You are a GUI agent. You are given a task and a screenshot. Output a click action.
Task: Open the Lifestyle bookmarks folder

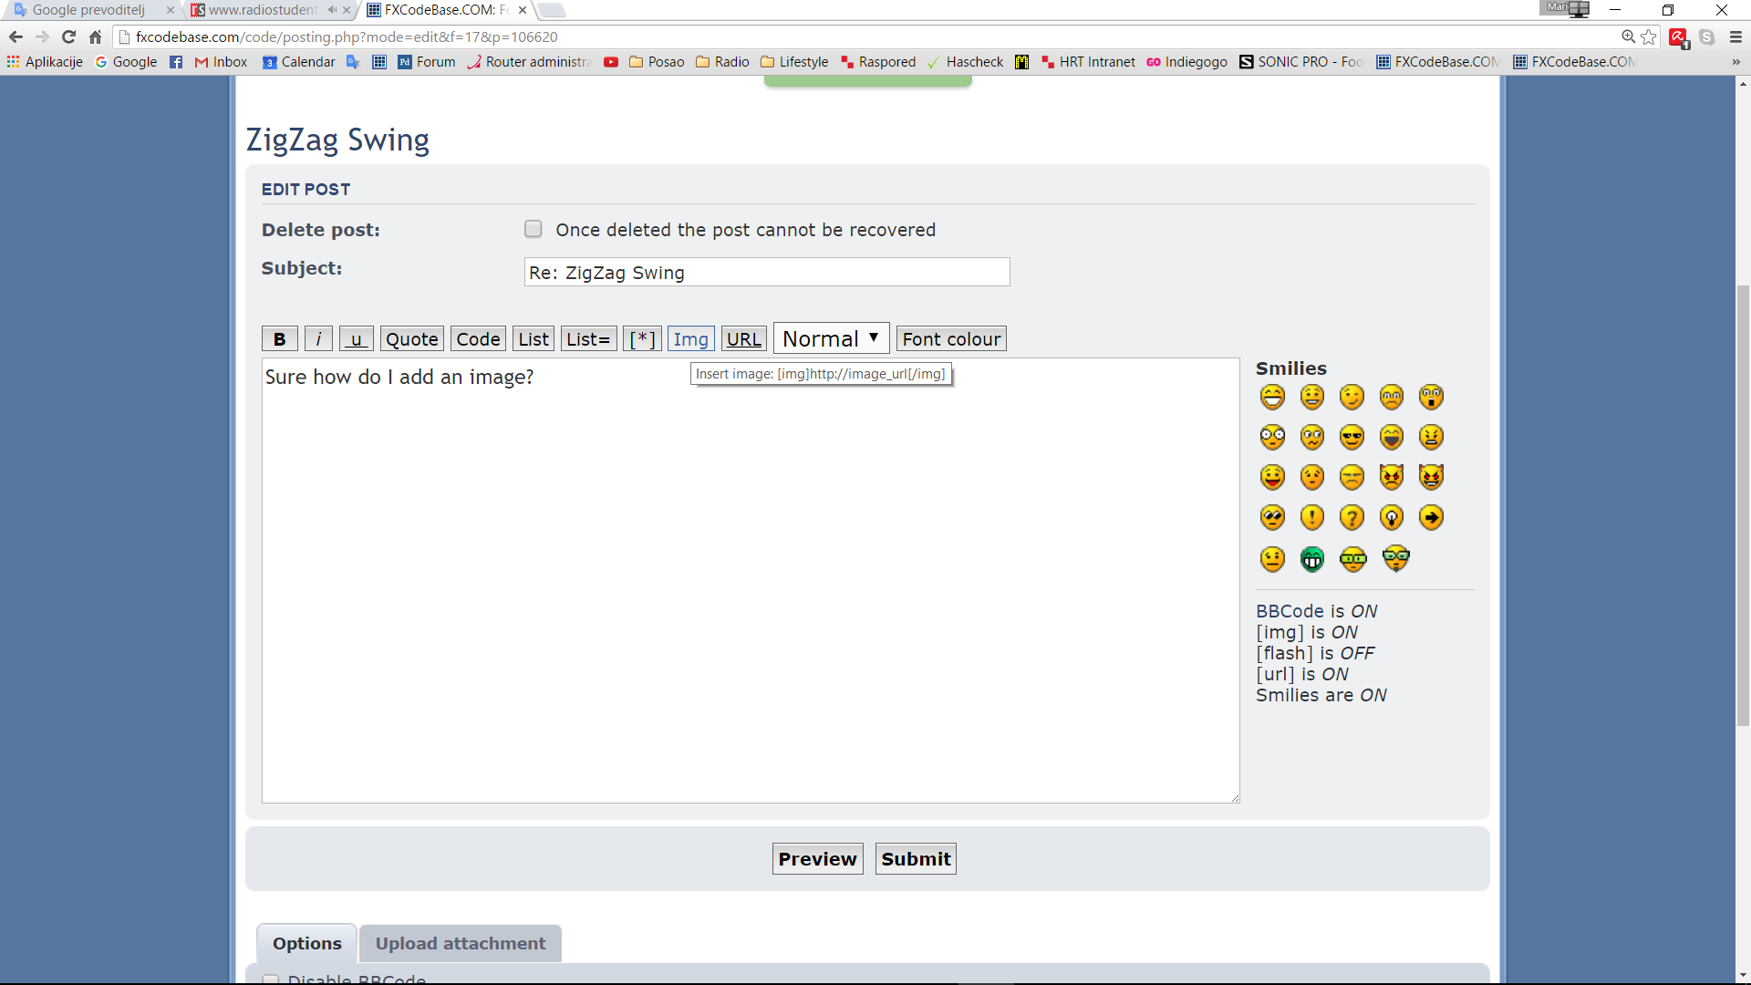click(794, 62)
